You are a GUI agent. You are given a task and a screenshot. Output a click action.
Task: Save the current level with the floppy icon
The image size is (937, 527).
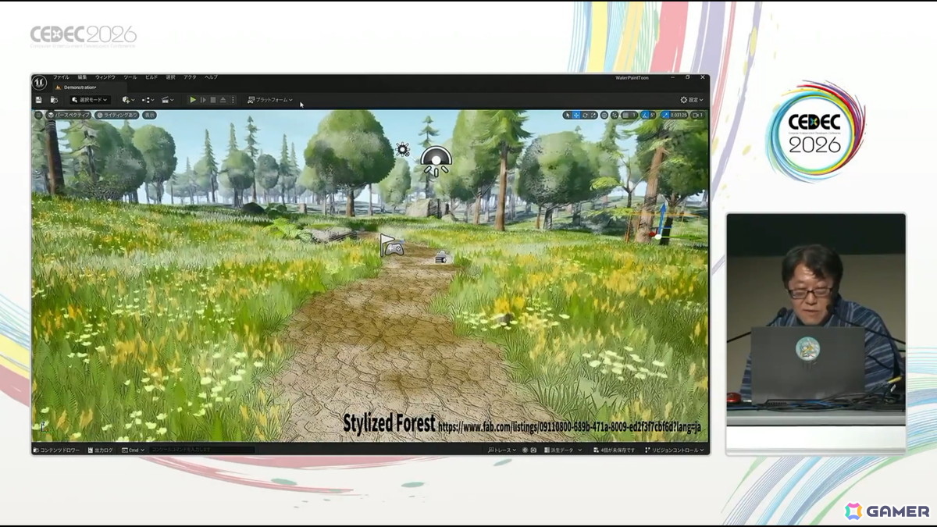point(39,100)
